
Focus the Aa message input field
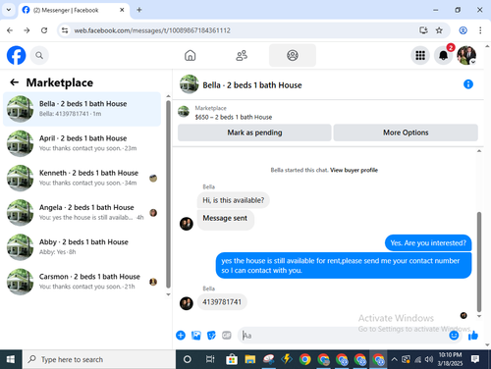(344, 336)
